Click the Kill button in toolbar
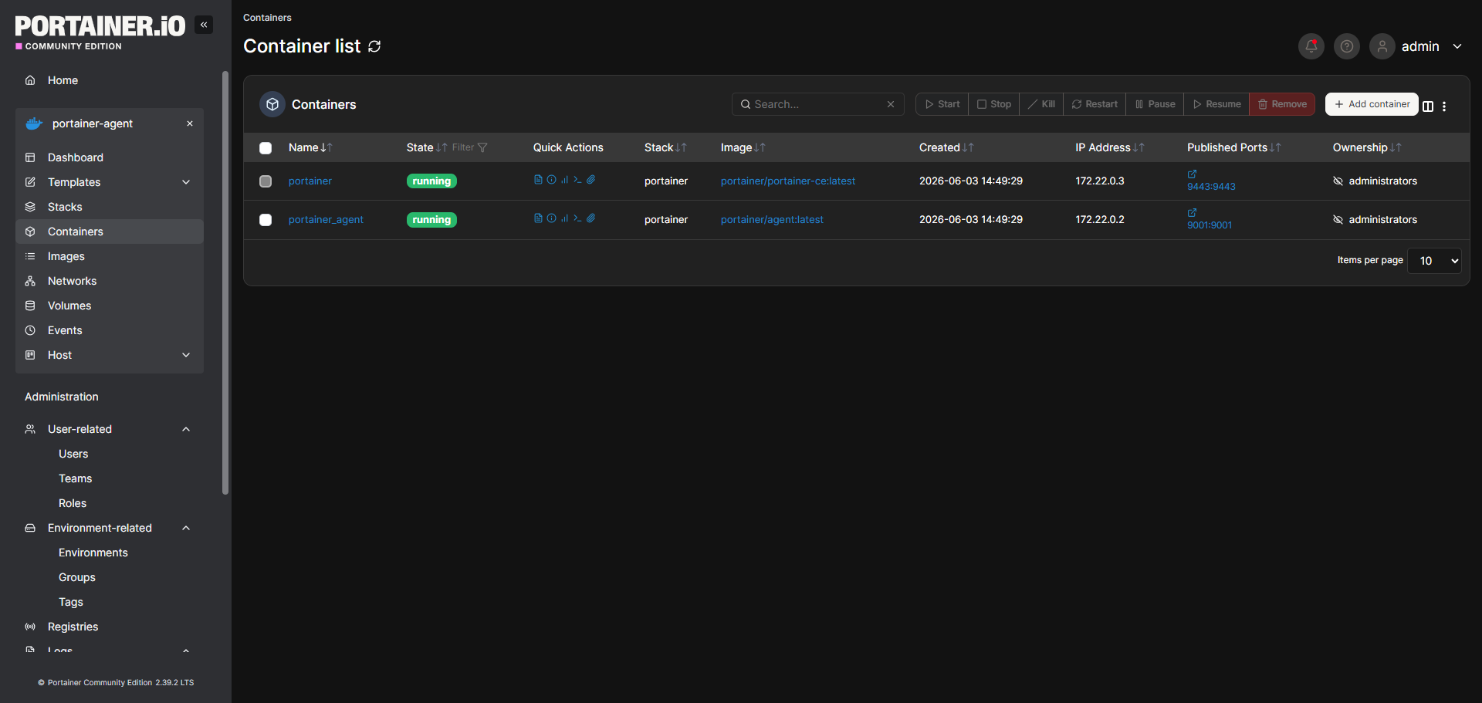Screen dimensions: 1482x703 (x=1041, y=104)
